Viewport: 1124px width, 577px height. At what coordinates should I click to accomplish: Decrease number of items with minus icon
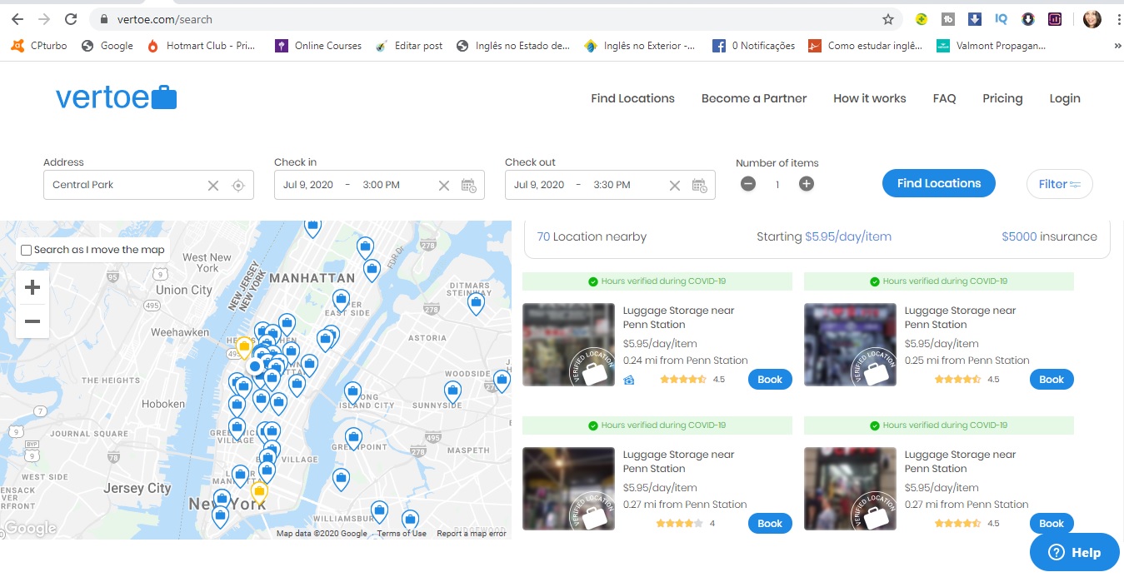tap(748, 184)
